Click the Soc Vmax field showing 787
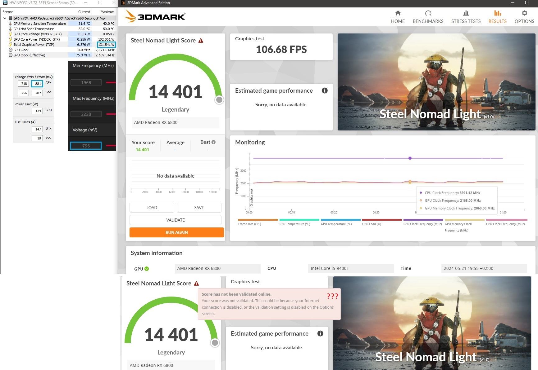 tap(37, 93)
